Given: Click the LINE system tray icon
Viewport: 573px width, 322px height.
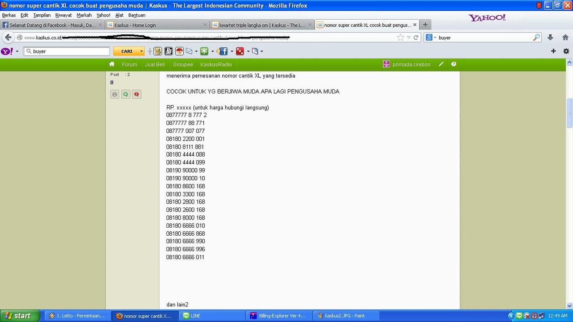Looking at the screenshot, I should pos(519,316).
